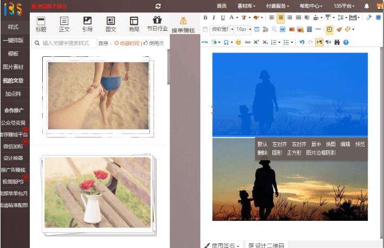Image resolution: width=384 pixels, height=248 pixels.
Task: Undo the last edit
Action: click(302, 42)
